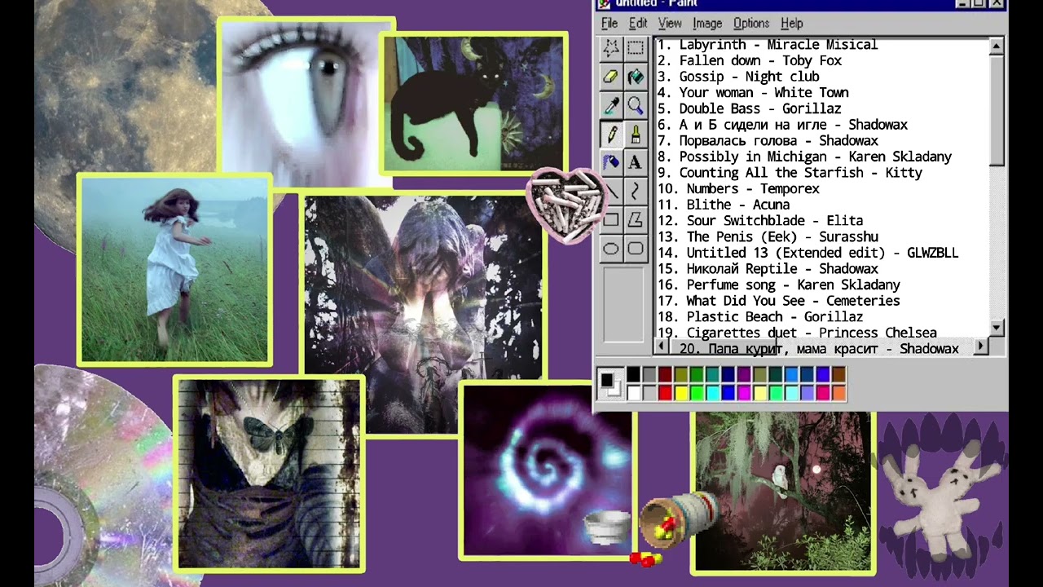Open the Image menu
Screen dimensions: 1043x587
pyautogui.click(x=707, y=24)
